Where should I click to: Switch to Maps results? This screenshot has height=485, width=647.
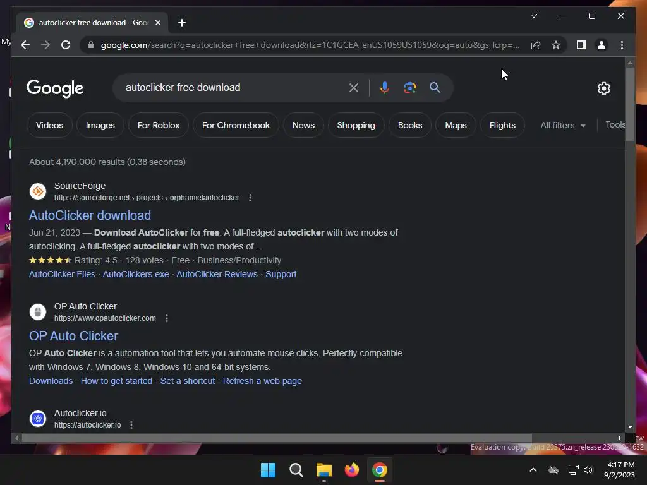(456, 125)
